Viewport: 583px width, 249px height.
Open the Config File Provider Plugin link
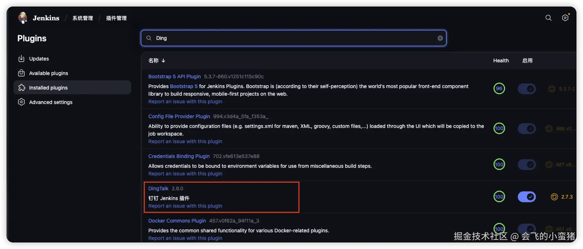click(179, 116)
